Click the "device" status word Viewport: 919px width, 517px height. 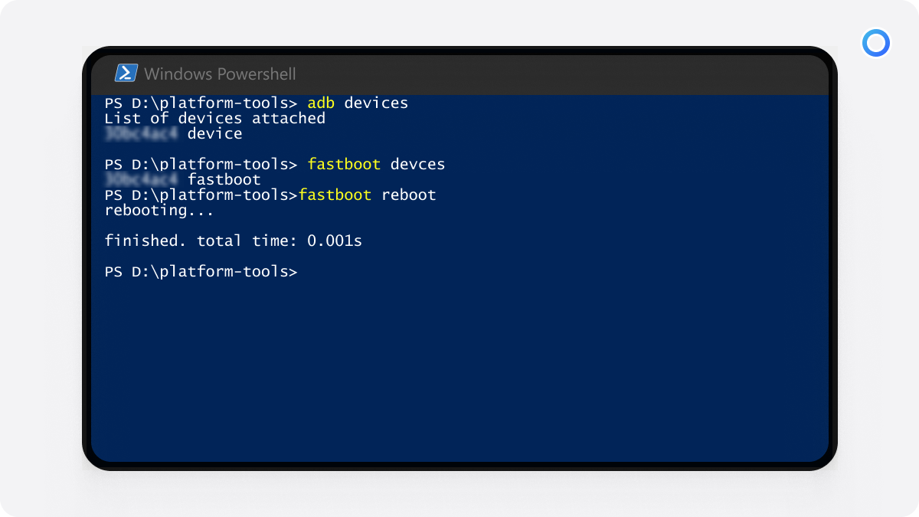(x=214, y=134)
